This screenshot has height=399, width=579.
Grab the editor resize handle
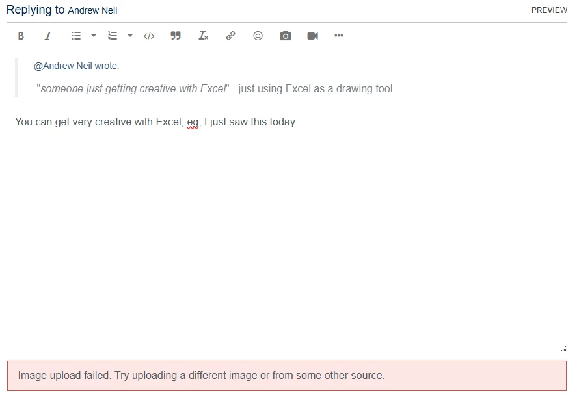point(563,350)
